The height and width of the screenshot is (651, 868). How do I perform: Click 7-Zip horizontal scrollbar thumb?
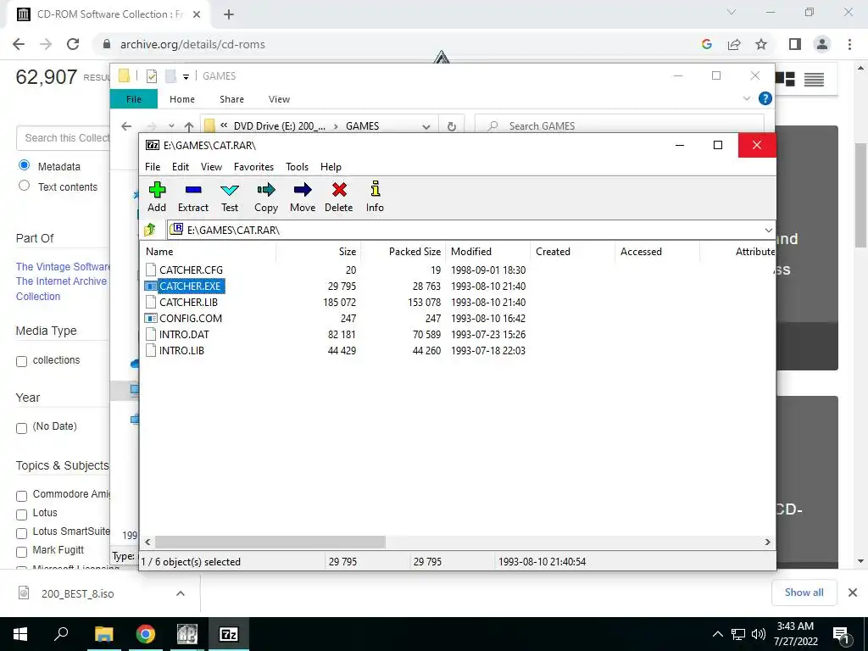[x=270, y=542]
